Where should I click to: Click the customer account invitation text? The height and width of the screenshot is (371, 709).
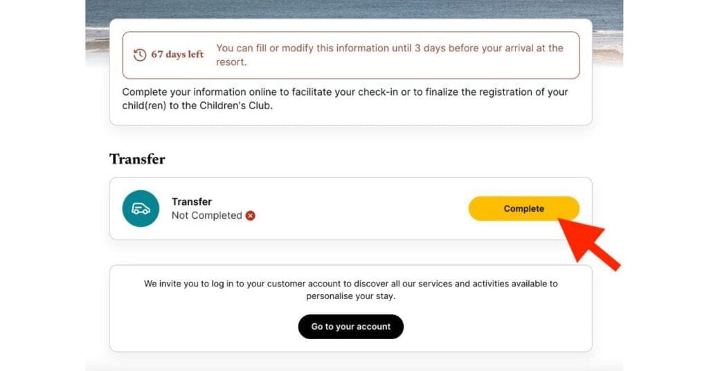tap(351, 289)
